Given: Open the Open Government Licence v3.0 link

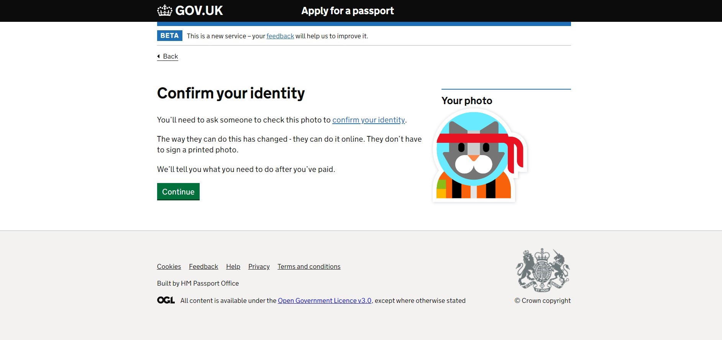Looking at the screenshot, I should pos(325,301).
